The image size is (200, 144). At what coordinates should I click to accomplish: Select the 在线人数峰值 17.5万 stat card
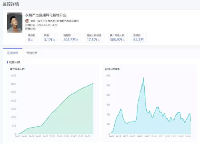[x=94, y=38]
